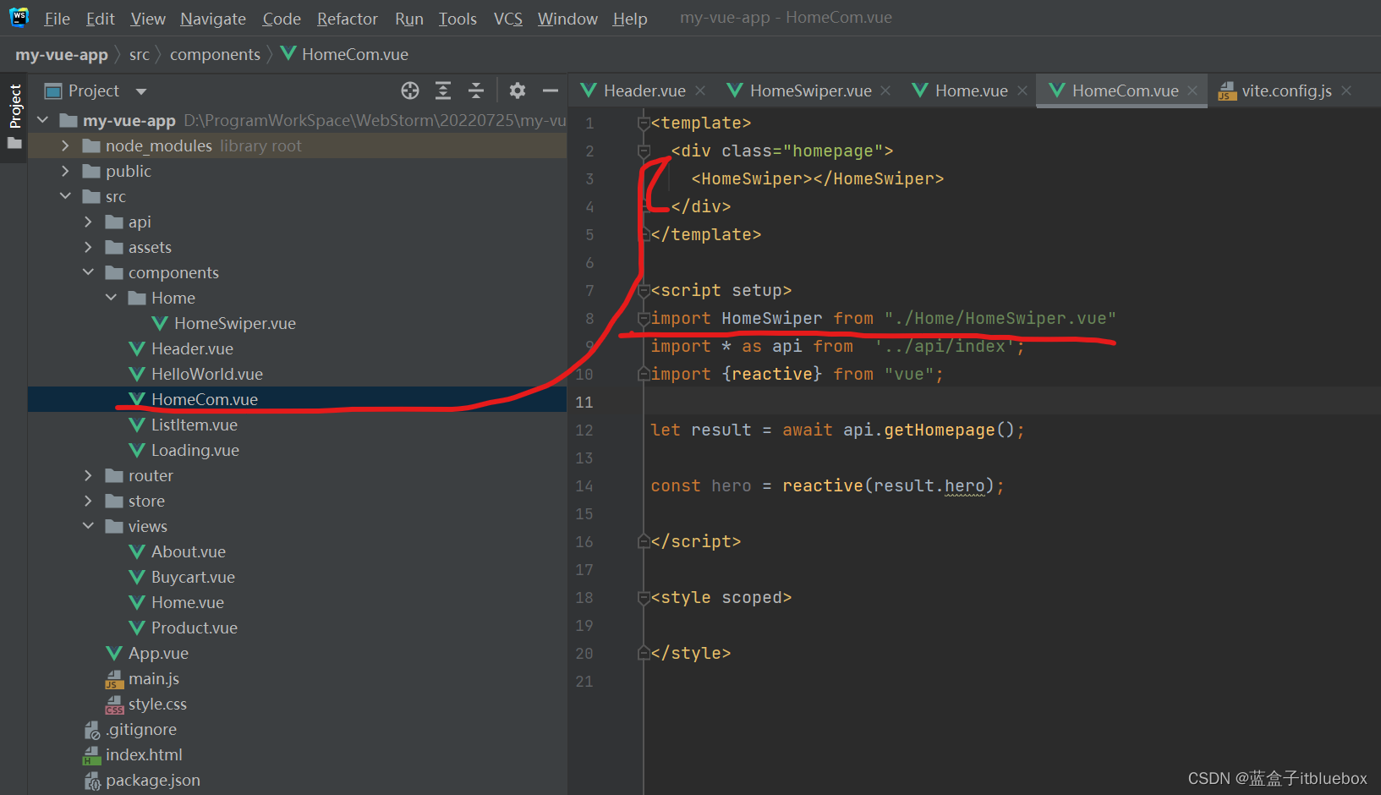Click the folder icon below the Project side tab
This screenshot has height=795, width=1381.
14,143
